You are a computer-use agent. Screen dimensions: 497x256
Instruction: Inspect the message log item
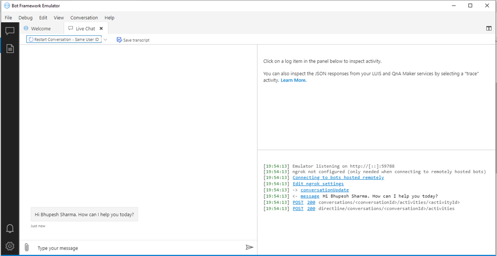coord(310,196)
